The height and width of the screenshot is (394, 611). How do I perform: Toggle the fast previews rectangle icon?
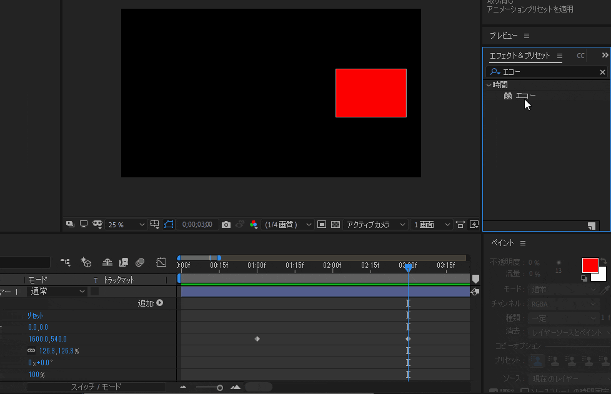(322, 224)
